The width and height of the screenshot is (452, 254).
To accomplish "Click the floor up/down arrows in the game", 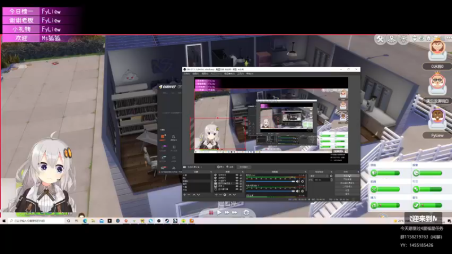I will (415, 38).
